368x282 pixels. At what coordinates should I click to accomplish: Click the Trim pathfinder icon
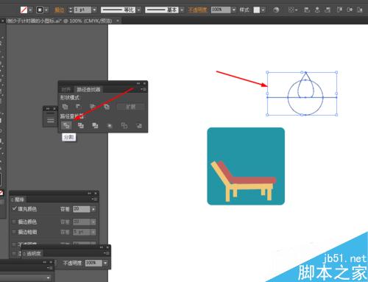80,126
